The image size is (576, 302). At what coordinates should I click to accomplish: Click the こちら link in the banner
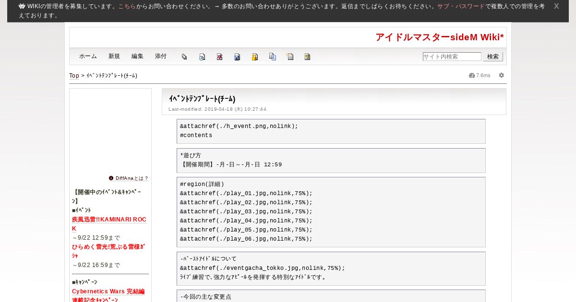tap(127, 7)
